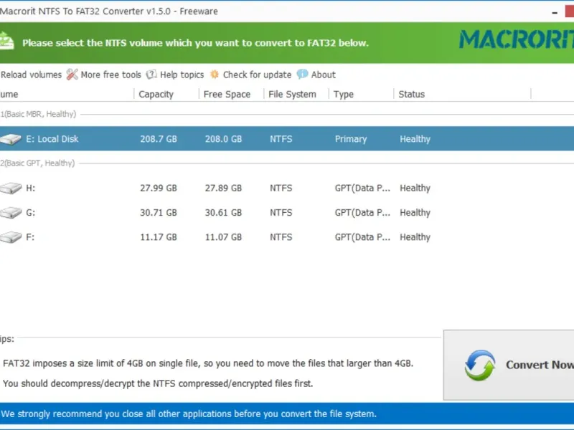Click Healthy status in H: row
Screen dimensions: 574x430
(415, 188)
